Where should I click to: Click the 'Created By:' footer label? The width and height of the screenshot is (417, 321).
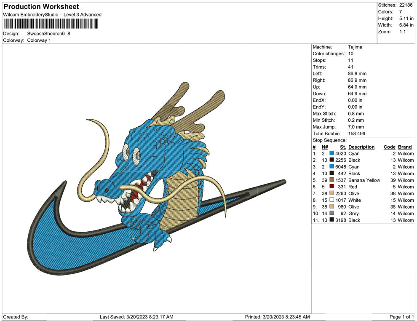click(x=16, y=317)
